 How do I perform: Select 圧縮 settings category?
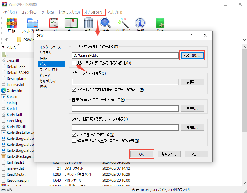point(43,59)
